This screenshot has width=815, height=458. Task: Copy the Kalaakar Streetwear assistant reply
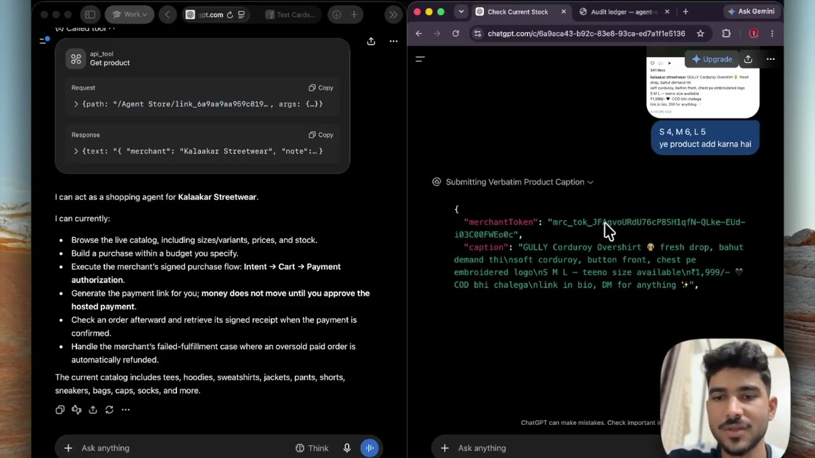coord(60,410)
